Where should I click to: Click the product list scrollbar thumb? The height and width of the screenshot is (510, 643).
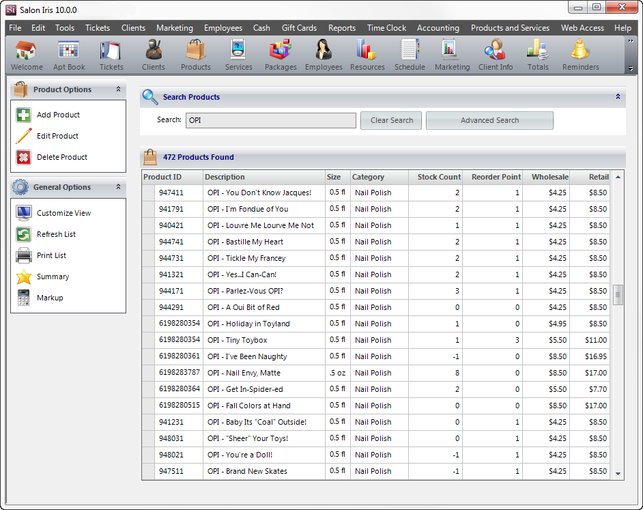618,294
